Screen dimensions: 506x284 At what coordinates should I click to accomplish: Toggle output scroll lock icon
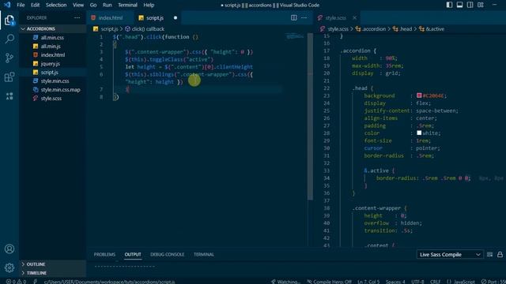pyautogui.click(x=500, y=254)
